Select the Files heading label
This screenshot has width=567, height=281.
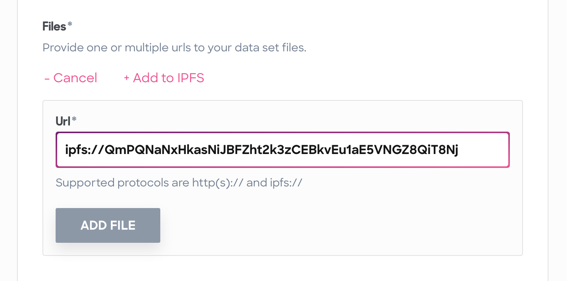[x=54, y=26]
